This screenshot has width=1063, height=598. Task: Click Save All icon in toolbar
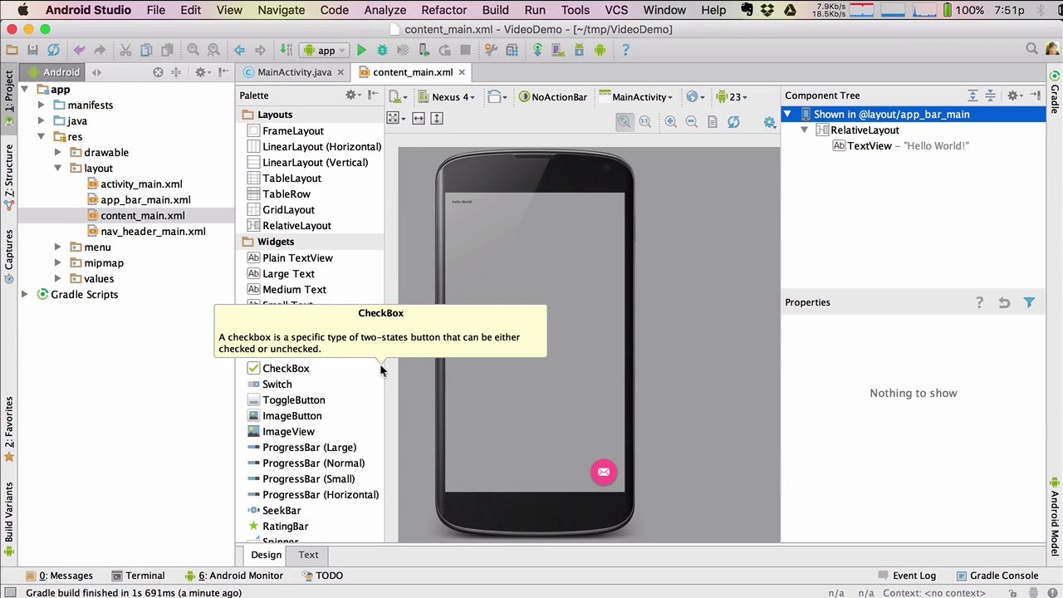(32, 51)
